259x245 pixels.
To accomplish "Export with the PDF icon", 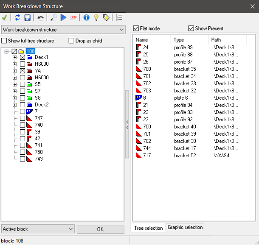I will (x=73, y=17).
